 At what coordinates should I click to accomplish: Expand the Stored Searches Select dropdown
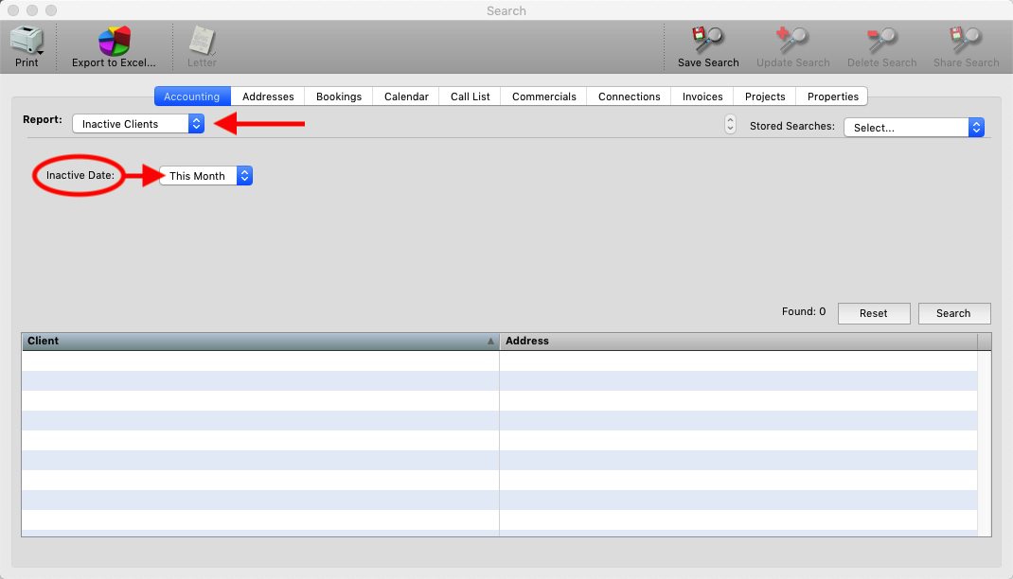[914, 128]
